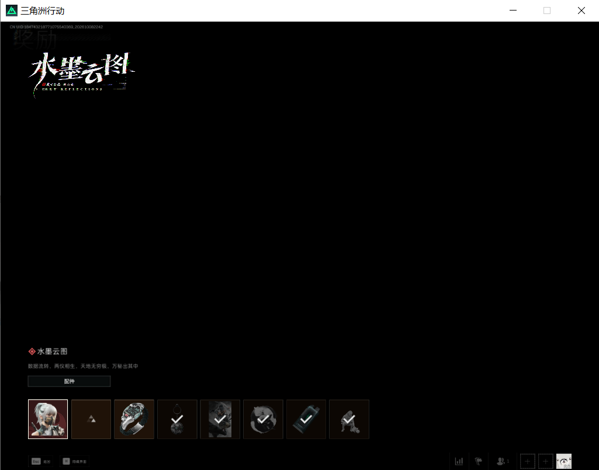
Task: Open the player avatar portrait
Action: click(x=564, y=461)
